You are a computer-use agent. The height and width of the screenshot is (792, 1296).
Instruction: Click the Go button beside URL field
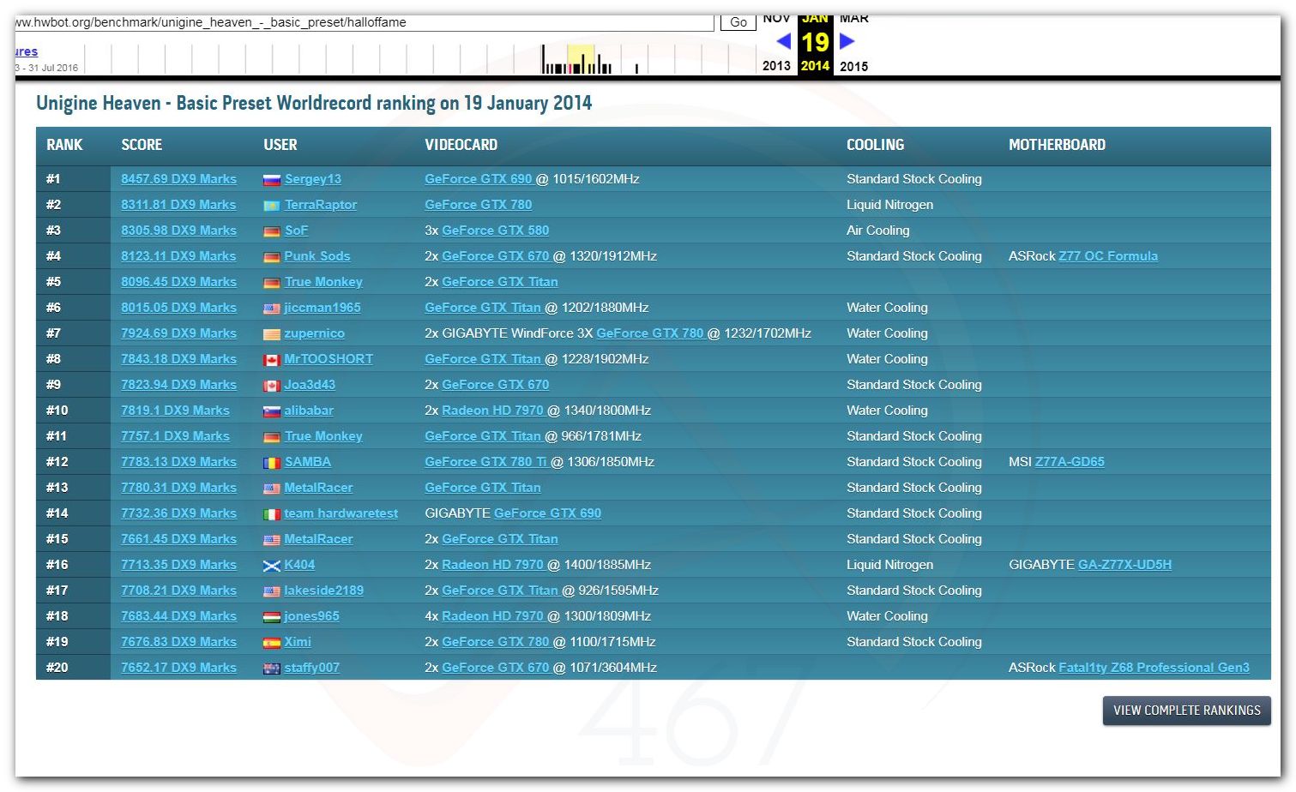pyautogui.click(x=738, y=22)
